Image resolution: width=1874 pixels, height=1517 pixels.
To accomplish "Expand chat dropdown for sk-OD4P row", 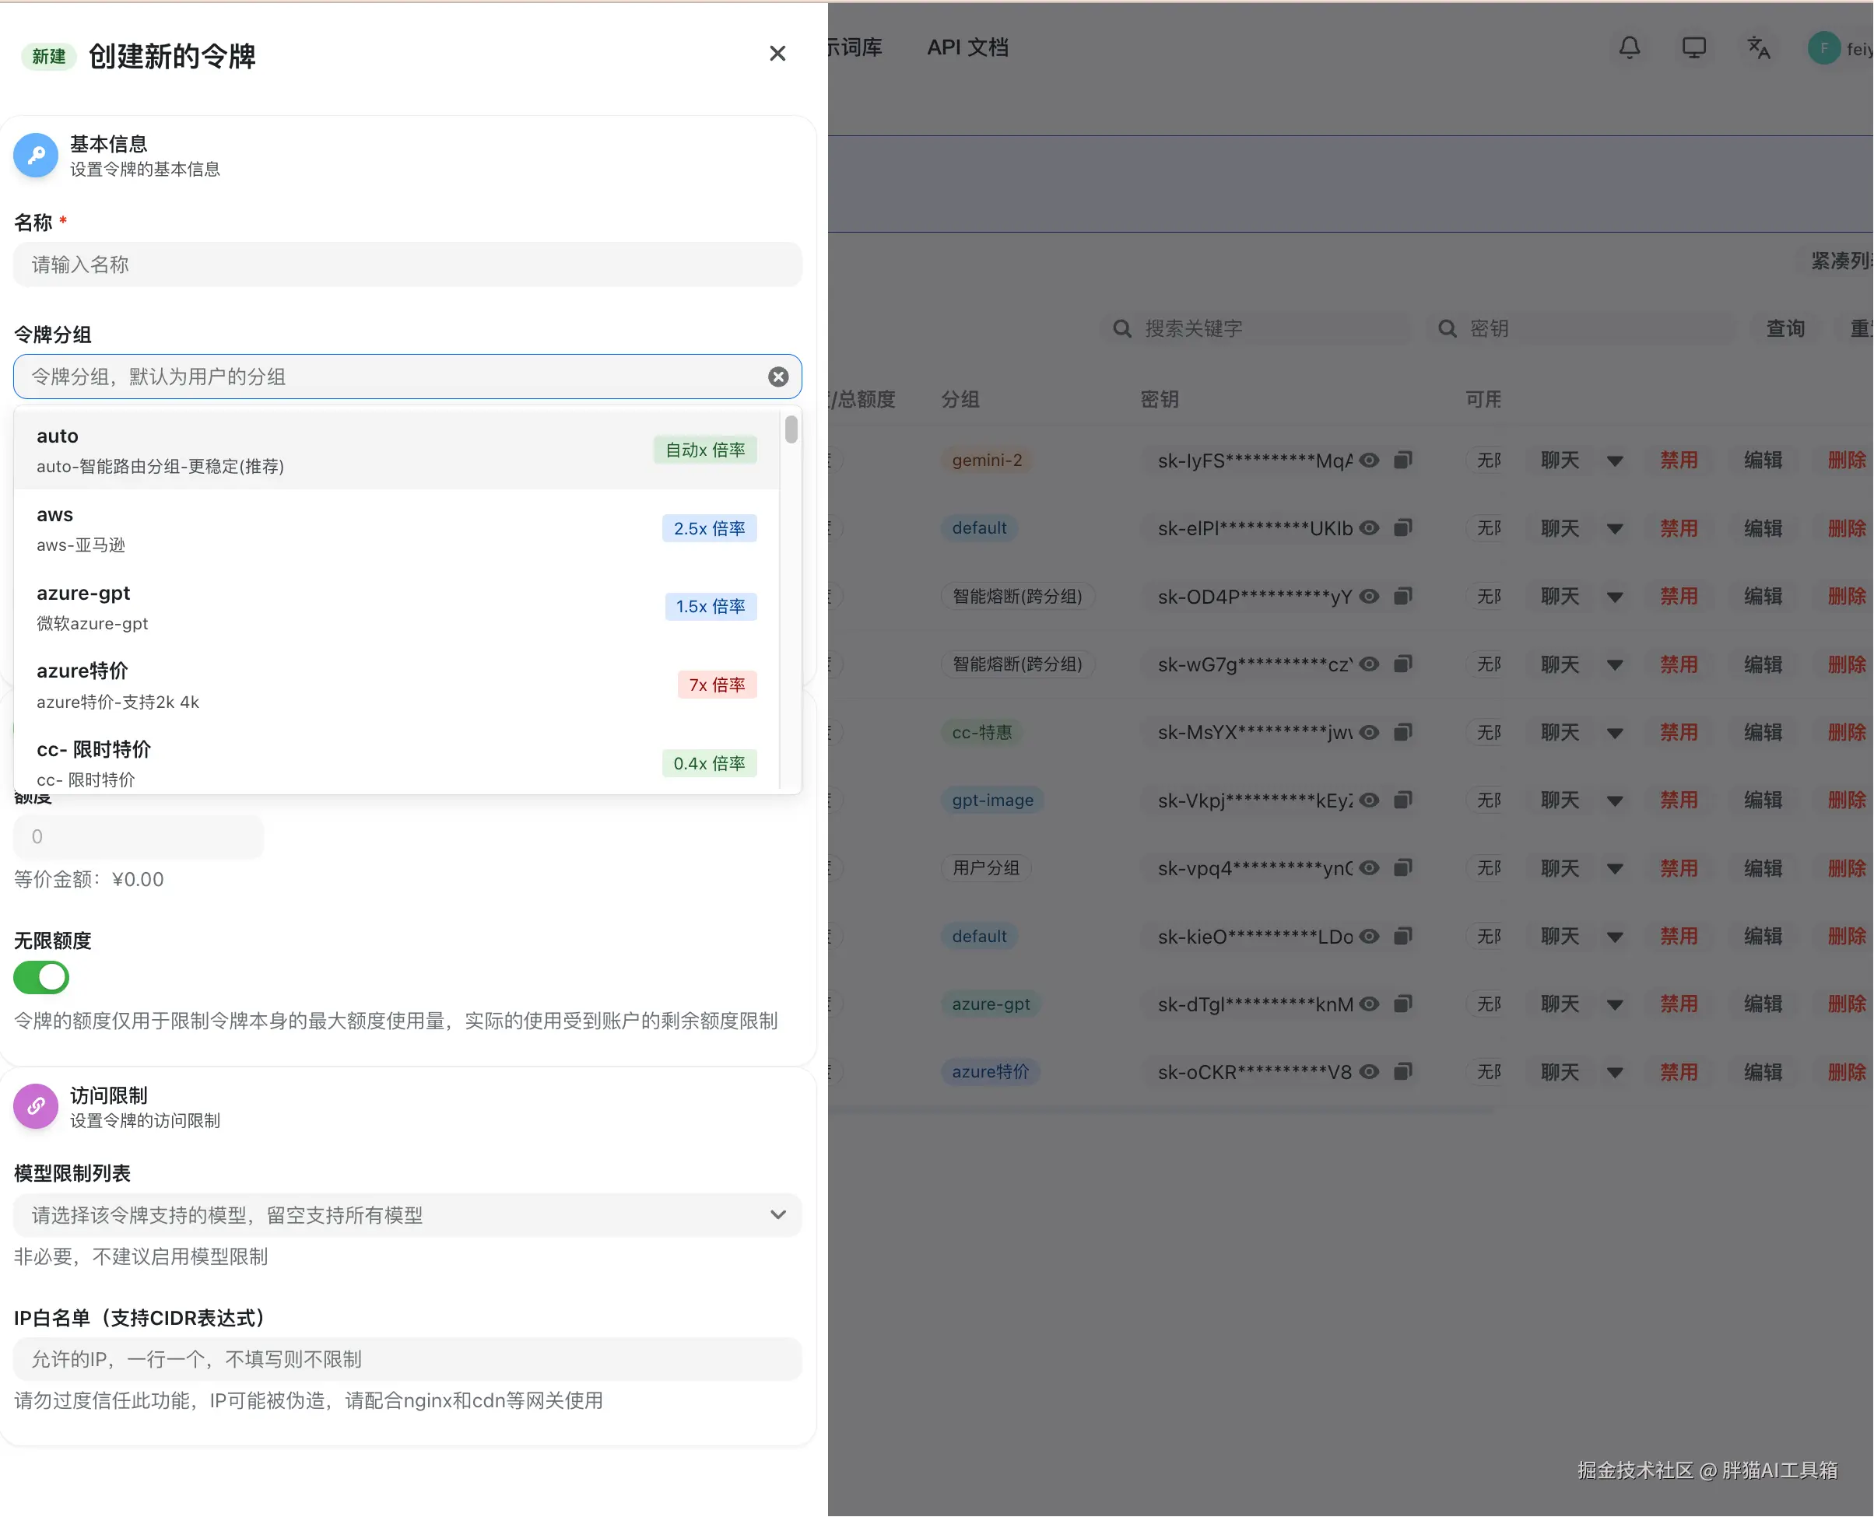I will point(1616,597).
